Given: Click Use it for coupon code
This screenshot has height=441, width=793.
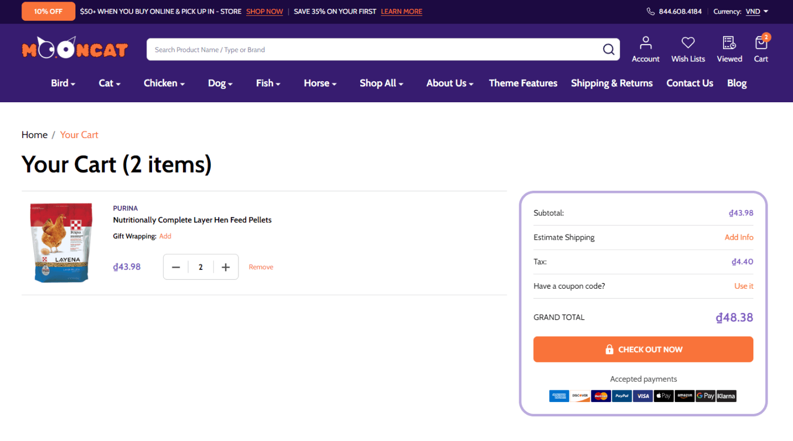Looking at the screenshot, I should [744, 286].
